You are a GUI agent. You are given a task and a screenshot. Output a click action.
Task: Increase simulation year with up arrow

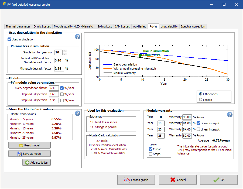coord(65,51)
